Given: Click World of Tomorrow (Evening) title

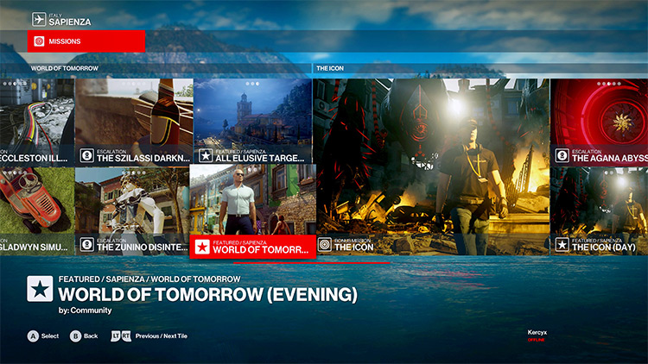Looking at the screenshot, I should [x=208, y=295].
